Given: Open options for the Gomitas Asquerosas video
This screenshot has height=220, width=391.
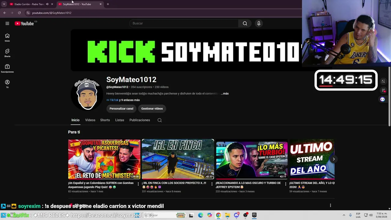Looking at the screenshot, I should click(x=138, y=184).
